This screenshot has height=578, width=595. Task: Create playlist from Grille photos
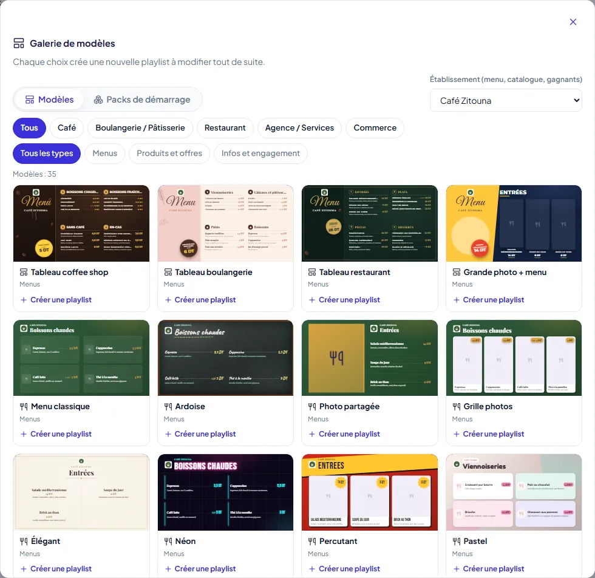point(488,433)
